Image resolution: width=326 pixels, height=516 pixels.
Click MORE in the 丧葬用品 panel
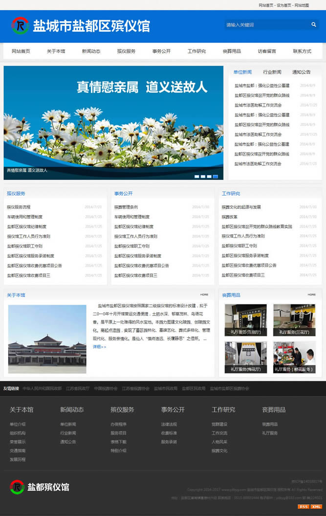tap(311, 294)
